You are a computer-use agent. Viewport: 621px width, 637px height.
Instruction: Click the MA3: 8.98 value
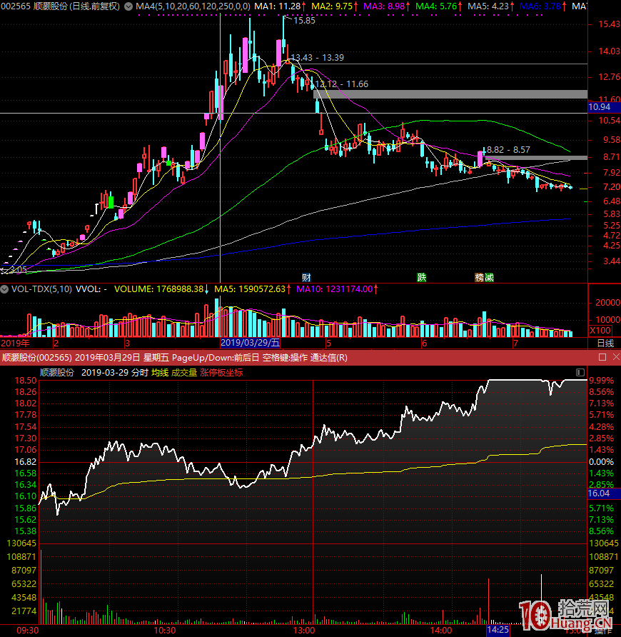[x=384, y=6]
